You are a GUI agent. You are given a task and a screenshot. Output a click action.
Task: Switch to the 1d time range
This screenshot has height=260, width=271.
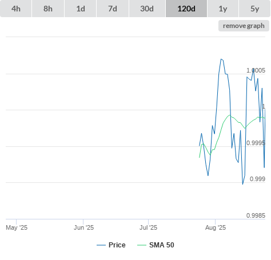pyautogui.click(x=81, y=9)
